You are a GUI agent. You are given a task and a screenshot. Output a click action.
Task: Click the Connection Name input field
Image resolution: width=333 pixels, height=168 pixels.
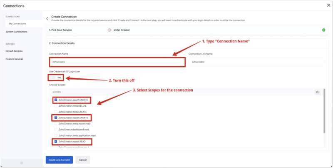coord(117,62)
